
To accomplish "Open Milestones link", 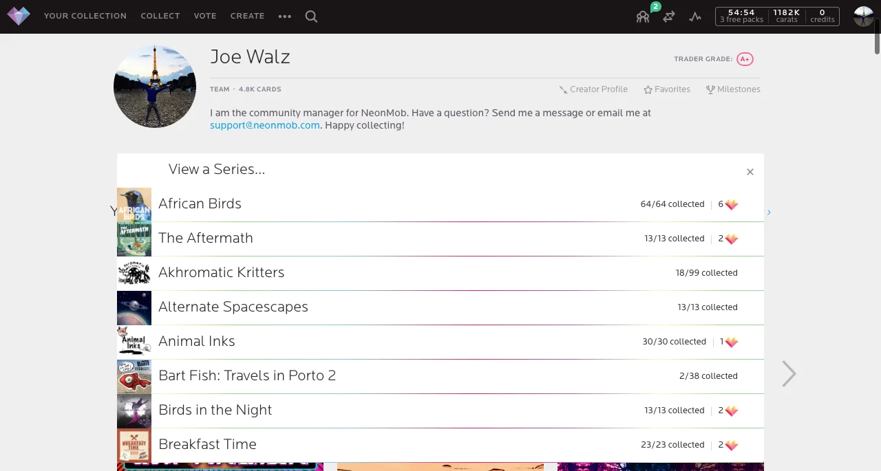I will (733, 89).
